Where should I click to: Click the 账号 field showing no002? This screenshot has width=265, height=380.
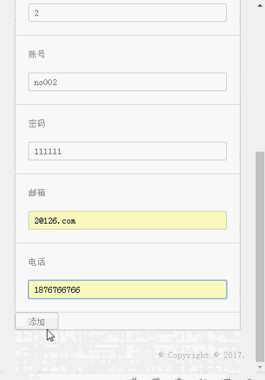pyautogui.click(x=127, y=82)
